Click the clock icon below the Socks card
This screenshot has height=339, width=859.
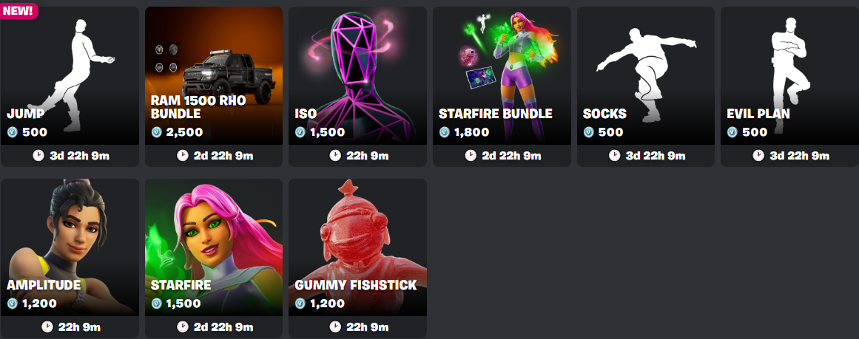(614, 156)
